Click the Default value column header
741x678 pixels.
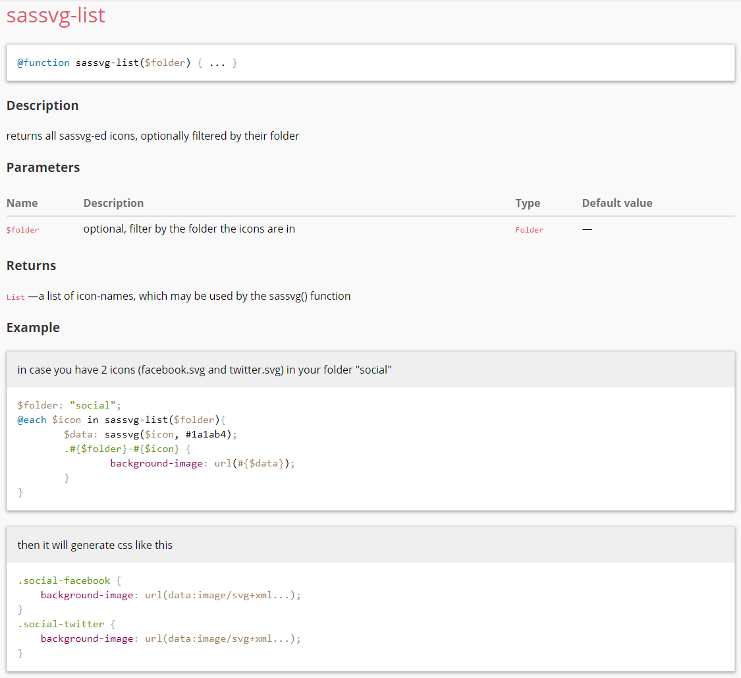tap(617, 203)
